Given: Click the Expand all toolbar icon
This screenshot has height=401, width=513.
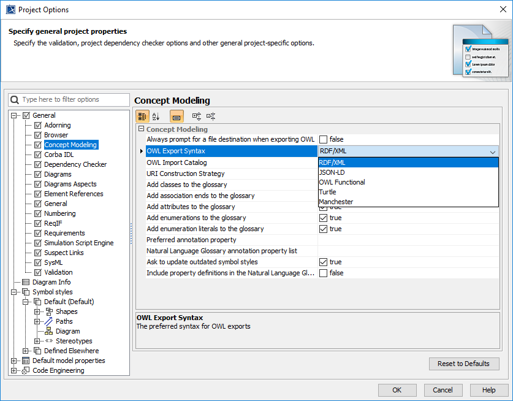Looking at the screenshot, I should tap(197, 116).
